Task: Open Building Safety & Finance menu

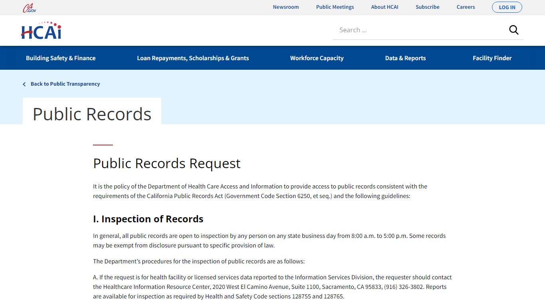Action: point(61,58)
